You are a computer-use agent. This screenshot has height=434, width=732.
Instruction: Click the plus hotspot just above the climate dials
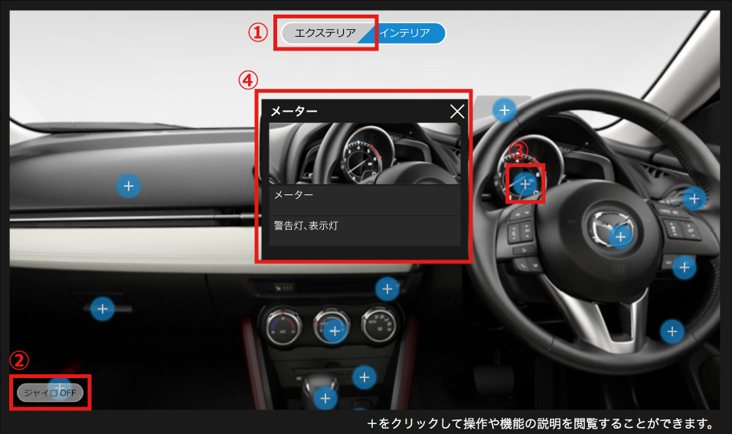[387, 289]
